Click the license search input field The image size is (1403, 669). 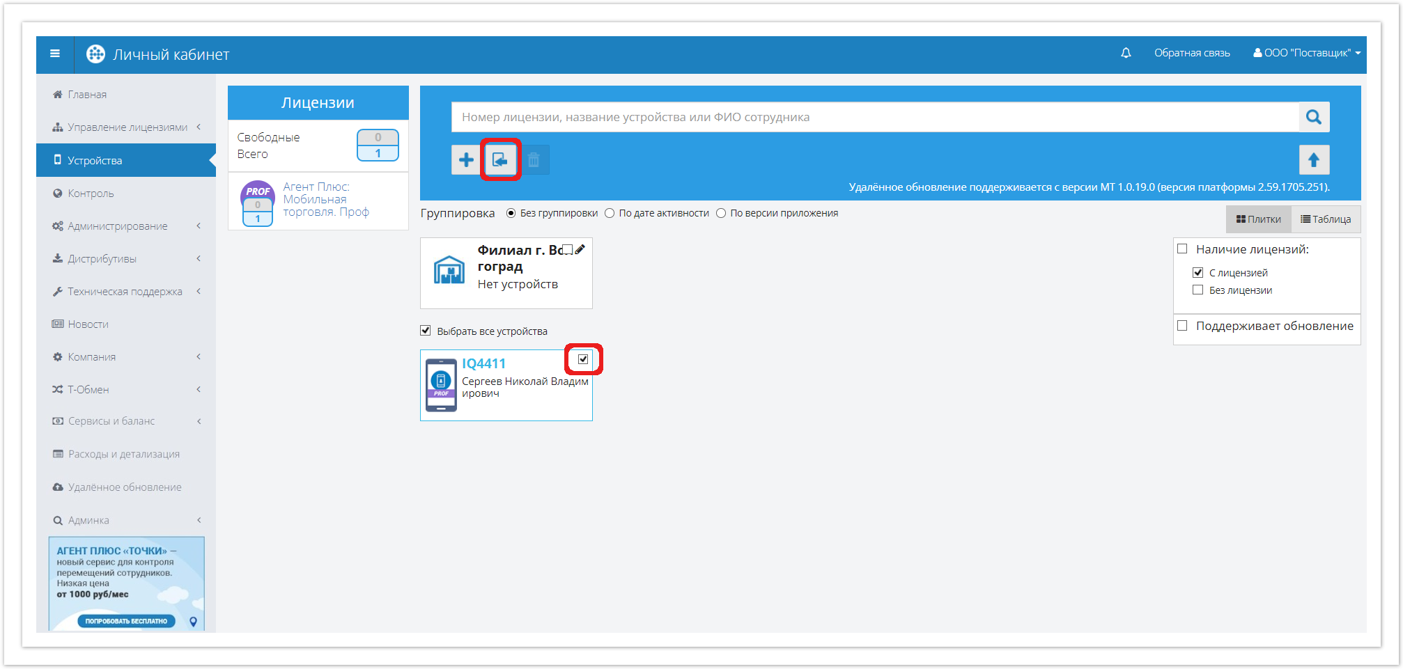pos(875,117)
